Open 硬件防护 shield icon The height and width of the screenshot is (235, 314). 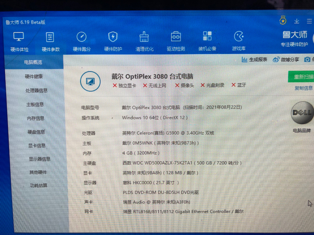tap(113, 37)
